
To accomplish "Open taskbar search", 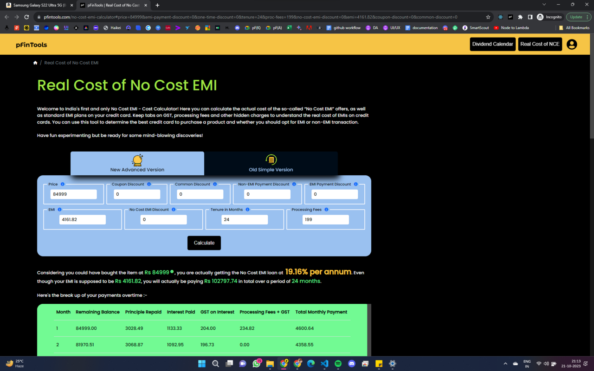I will point(215,364).
